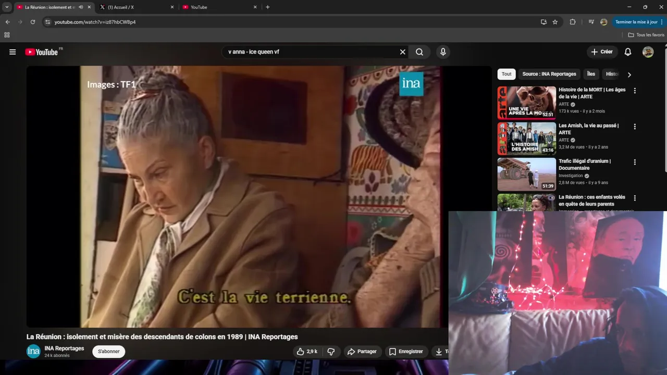Image resolution: width=667 pixels, height=375 pixels.
Task: Open Trafic illégal d'uranium thumbnail
Action: (x=527, y=174)
